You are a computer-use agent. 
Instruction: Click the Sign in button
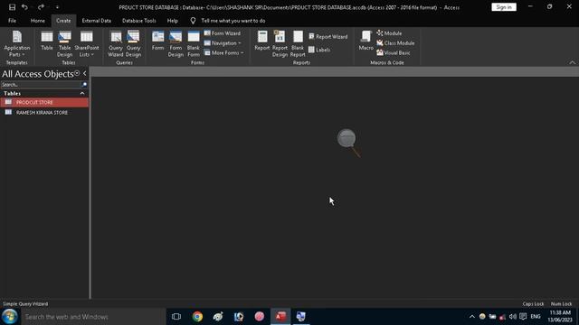point(504,7)
